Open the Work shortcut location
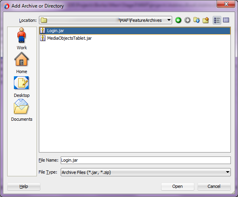This screenshot has width=238, height=197. tap(21, 39)
